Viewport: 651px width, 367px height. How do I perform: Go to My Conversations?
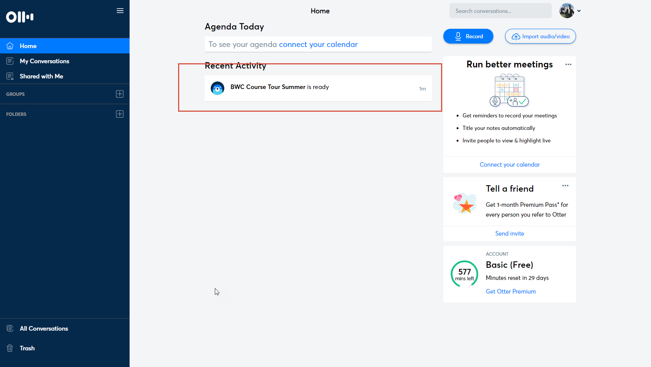coord(44,61)
